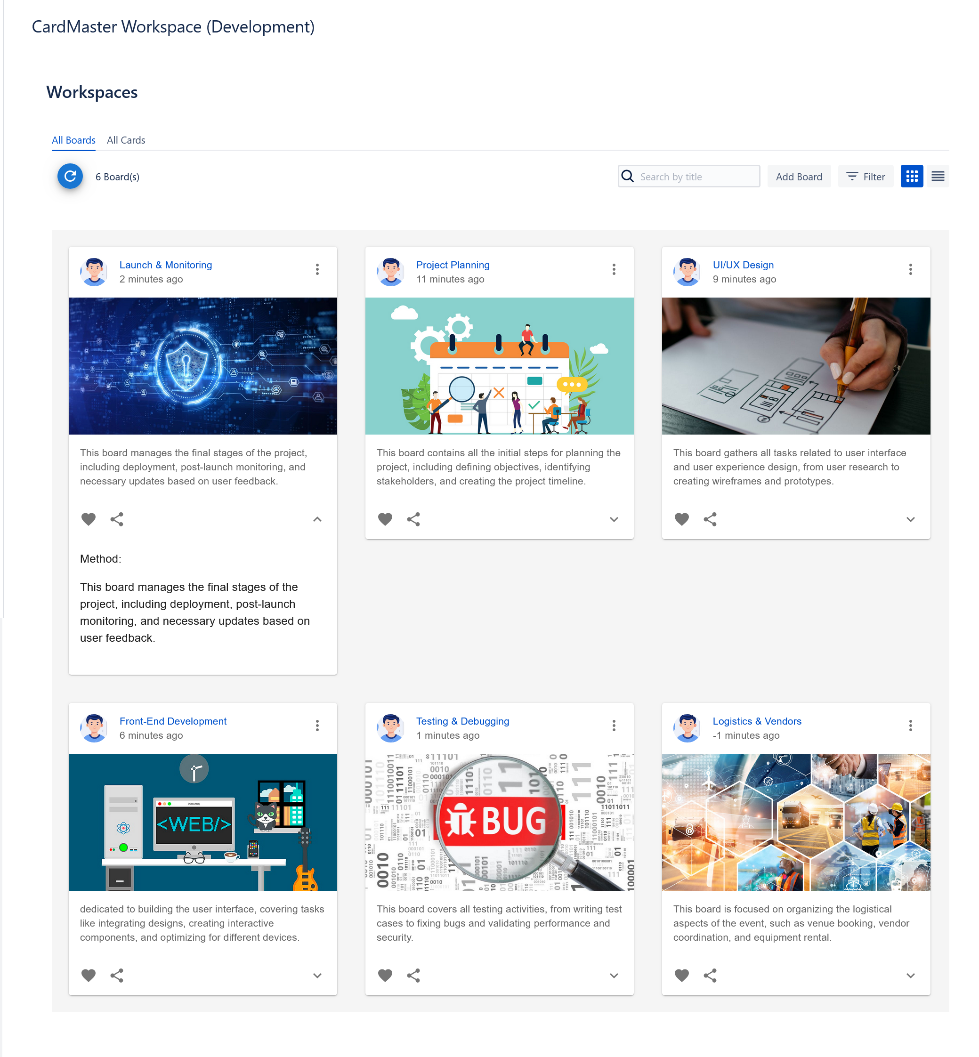The height and width of the screenshot is (1057, 979).
Task: Open the Filter options
Action: point(865,177)
